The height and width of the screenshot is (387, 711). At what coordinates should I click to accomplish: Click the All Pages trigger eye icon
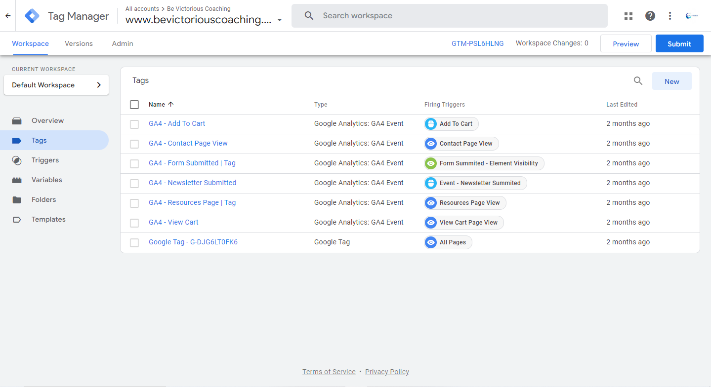click(x=431, y=242)
